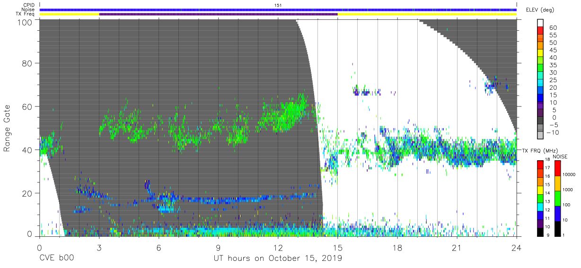Screen dimensions: 581x268
Task: Pick the cyan segment of TX FRQ bar
Action: [540, 207]
